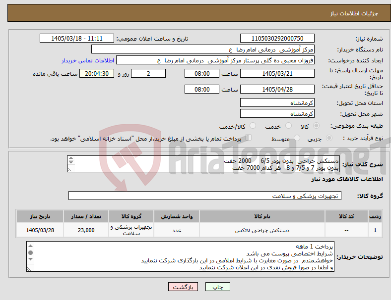The width and height of the screenshot is (391, 300).
Task: Click the گروه کالا column header
Action: tap(131, 216)
